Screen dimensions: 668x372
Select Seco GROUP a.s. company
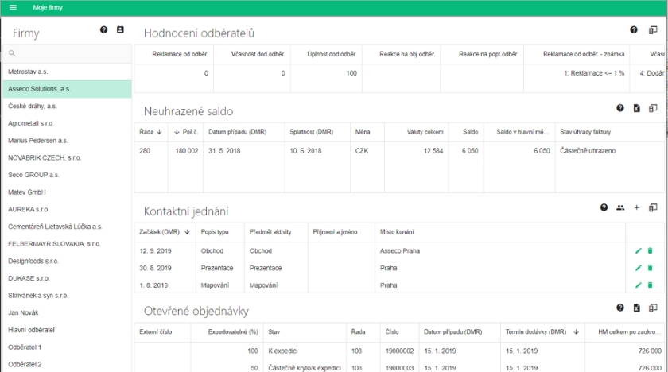tap(68, 175)
